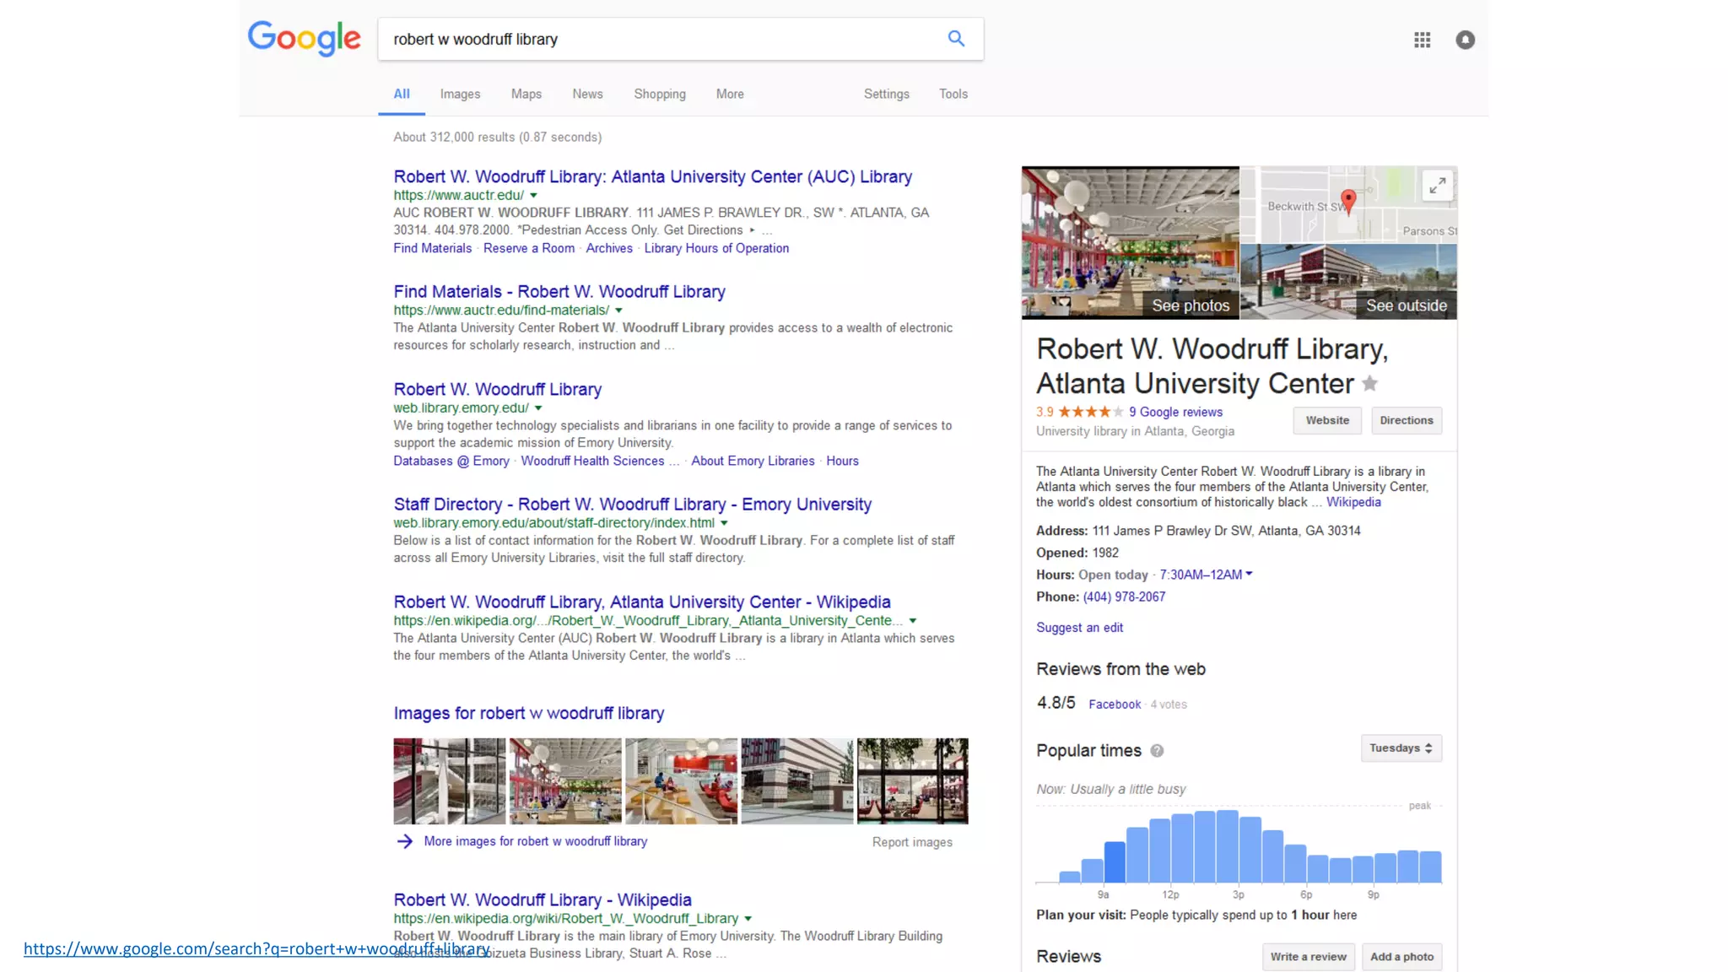This screenshot has height=972, width=1728.
Task: Open the 9 Google reviews link
Action: (x=1175, y=412)
